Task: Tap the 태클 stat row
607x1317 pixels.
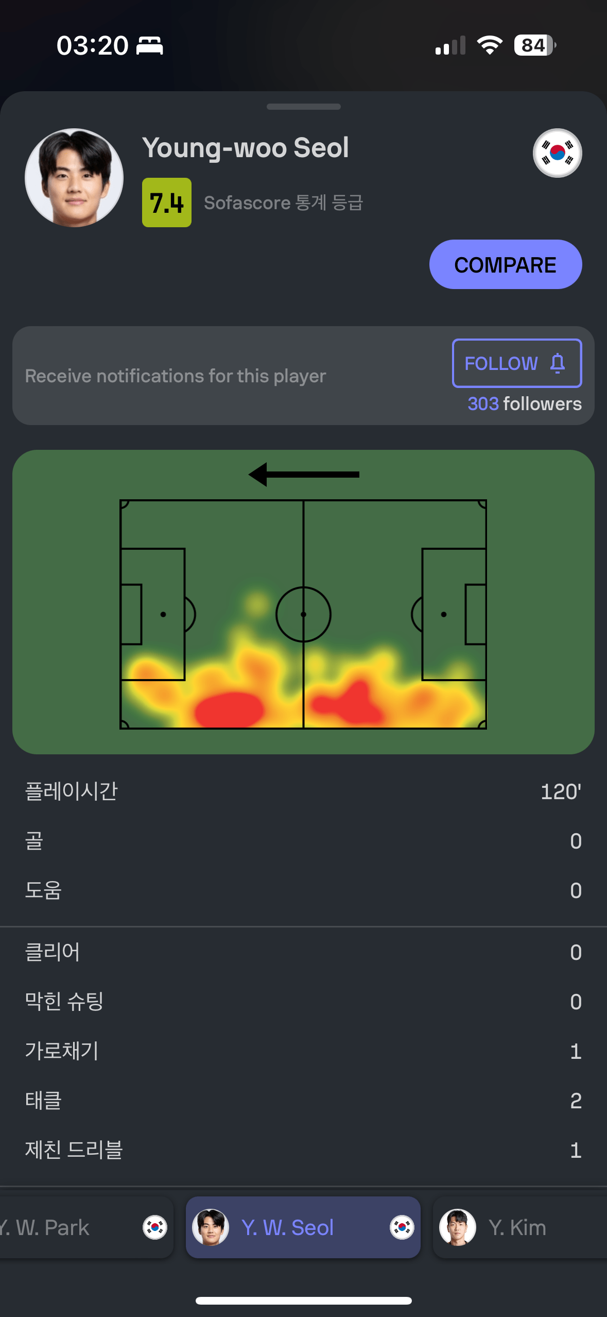Action: 304,1101
